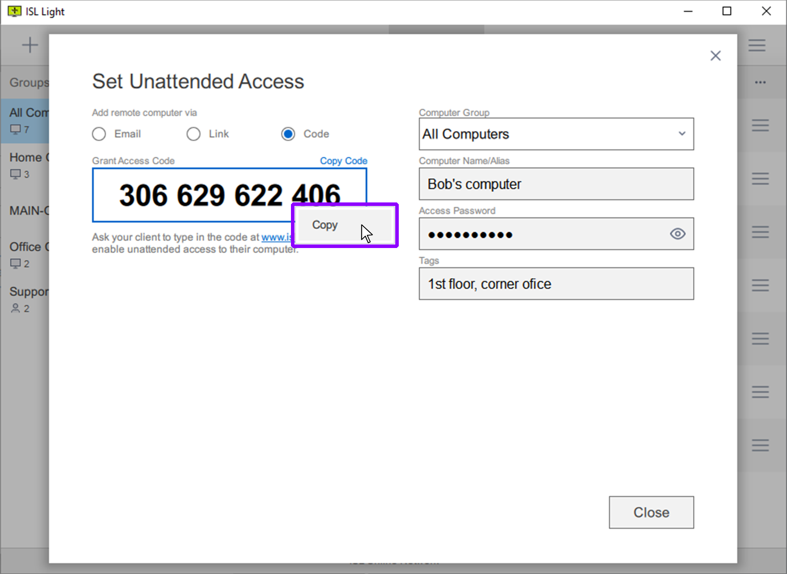
Task: Select the Code radio option
Action: pyautogui.click(x=288, y=134)
